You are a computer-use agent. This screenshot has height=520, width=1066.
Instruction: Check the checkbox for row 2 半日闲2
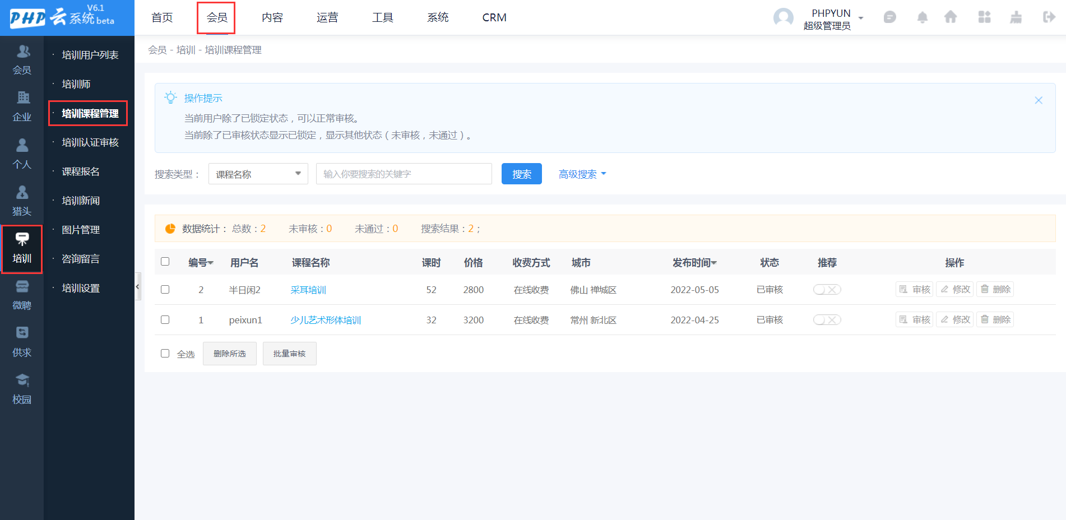(165, 289)
